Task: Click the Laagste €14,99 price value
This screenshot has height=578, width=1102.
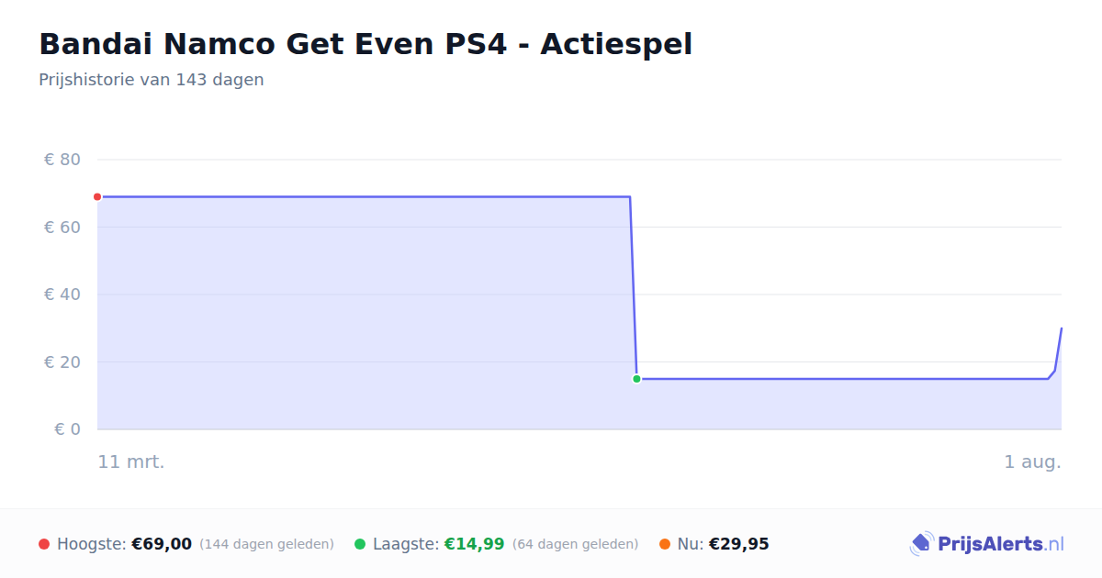Action: [x=474, y=544]
